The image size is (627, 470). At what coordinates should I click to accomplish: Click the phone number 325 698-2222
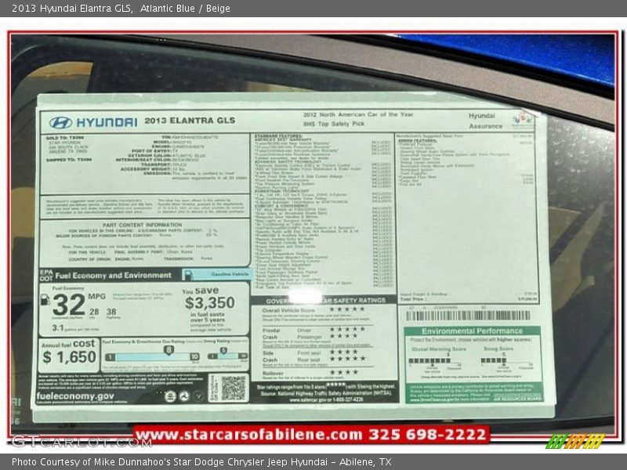tap(427, 434)
